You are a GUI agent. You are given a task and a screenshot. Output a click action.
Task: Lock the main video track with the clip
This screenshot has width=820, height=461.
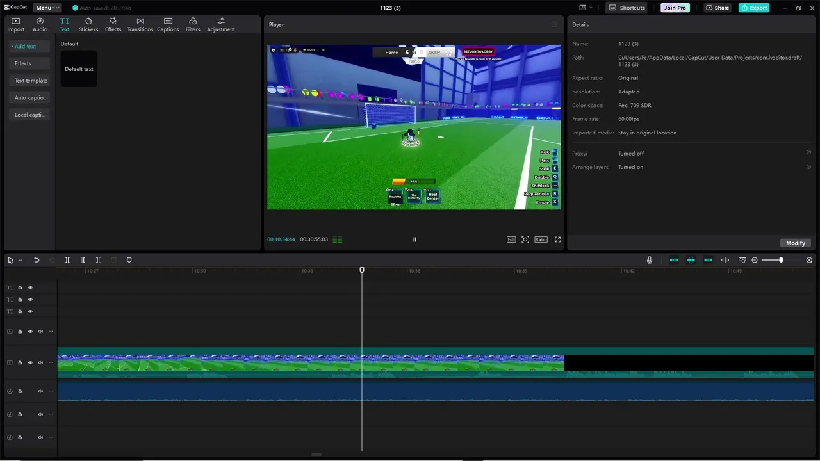coord(20,362)
